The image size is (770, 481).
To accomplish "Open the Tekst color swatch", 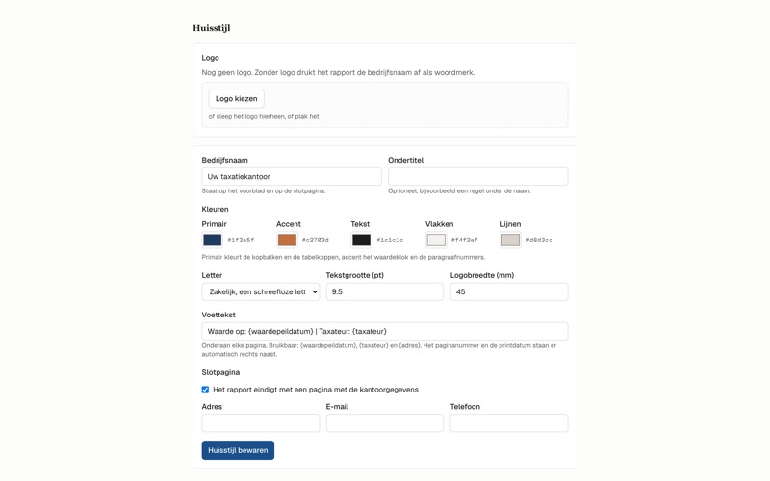I will 362,240.
